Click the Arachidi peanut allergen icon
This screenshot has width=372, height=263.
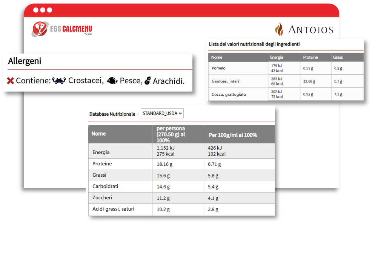148,81
